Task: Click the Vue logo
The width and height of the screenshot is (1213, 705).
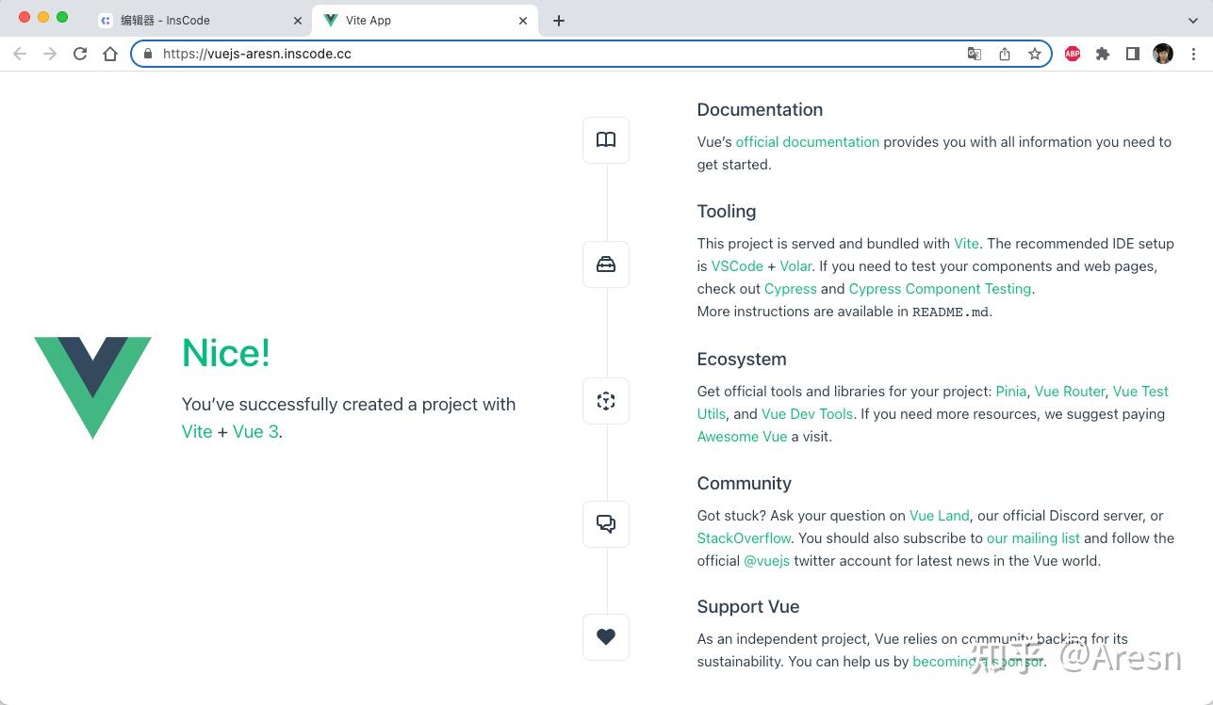Action: (93, 387)
